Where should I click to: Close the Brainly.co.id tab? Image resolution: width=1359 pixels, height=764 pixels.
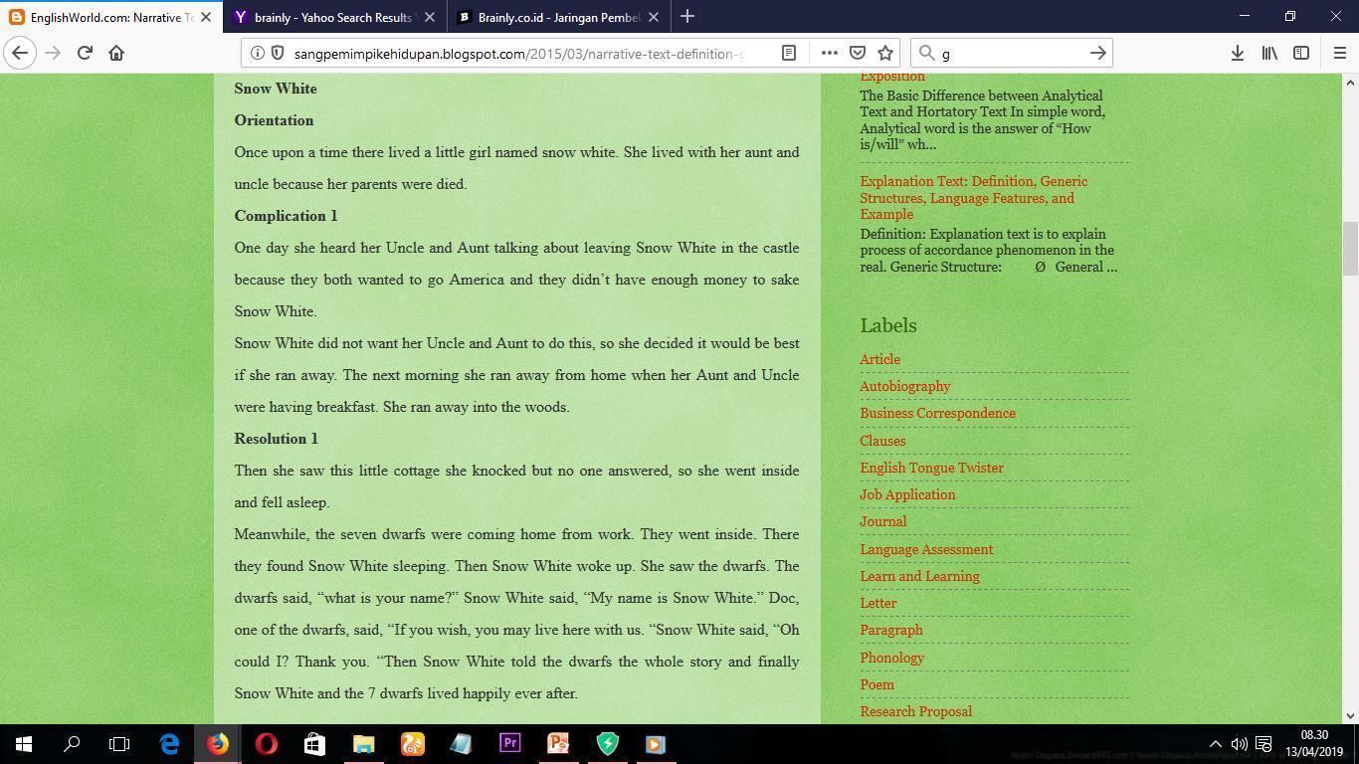654,17
